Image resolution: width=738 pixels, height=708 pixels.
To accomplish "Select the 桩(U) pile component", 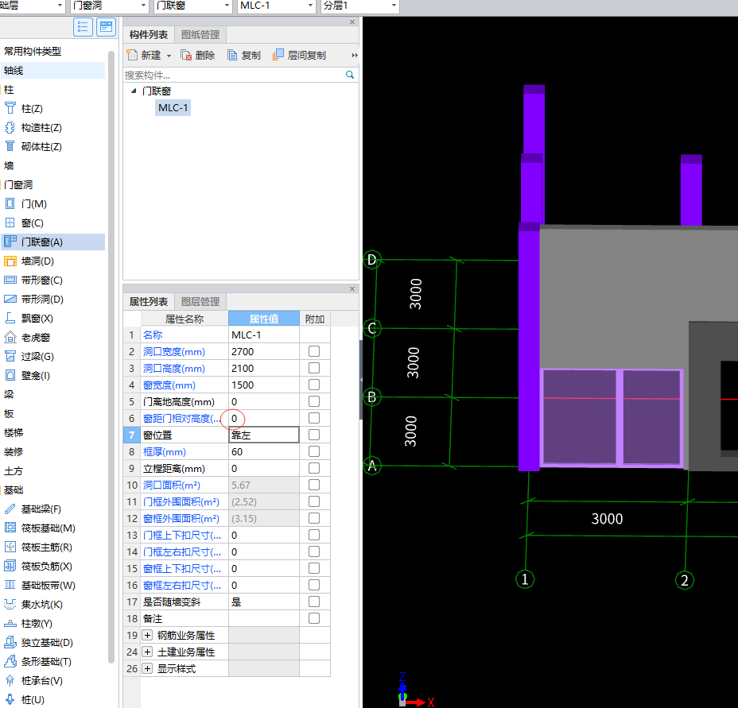I will pos(25,699).
